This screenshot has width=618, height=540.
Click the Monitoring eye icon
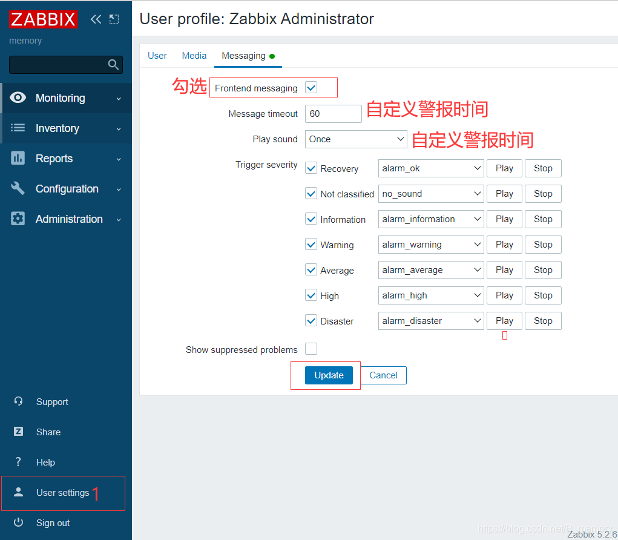[18, 97]
